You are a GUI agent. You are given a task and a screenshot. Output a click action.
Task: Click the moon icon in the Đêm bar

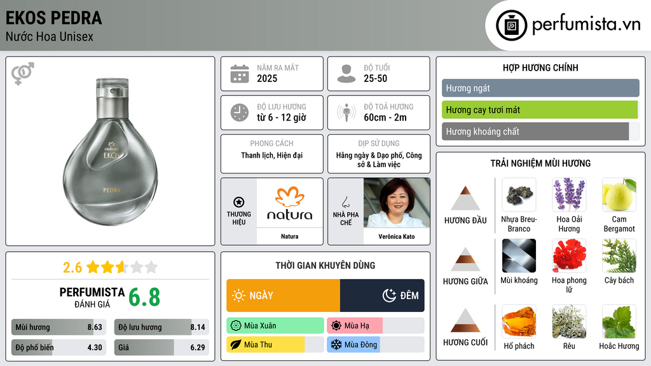tap(389, 295)
